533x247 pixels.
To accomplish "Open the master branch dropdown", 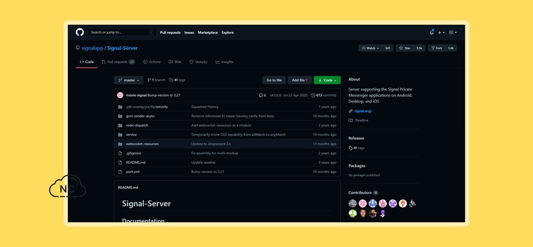I will pos(128,80).
